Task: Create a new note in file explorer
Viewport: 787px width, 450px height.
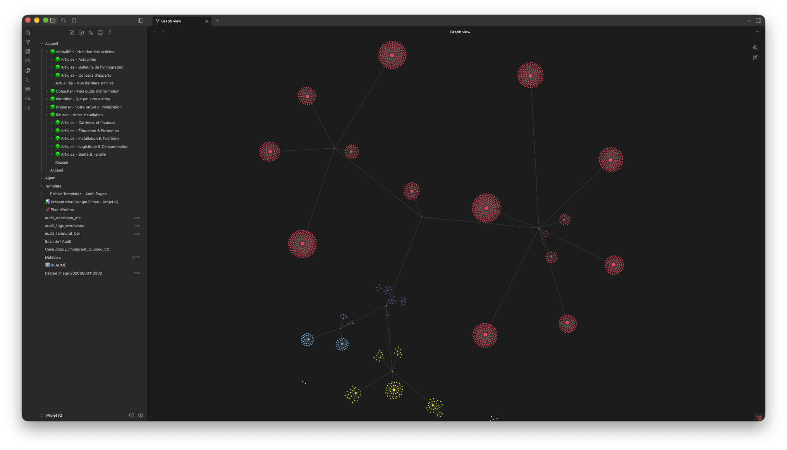Action: coord(72,33)
